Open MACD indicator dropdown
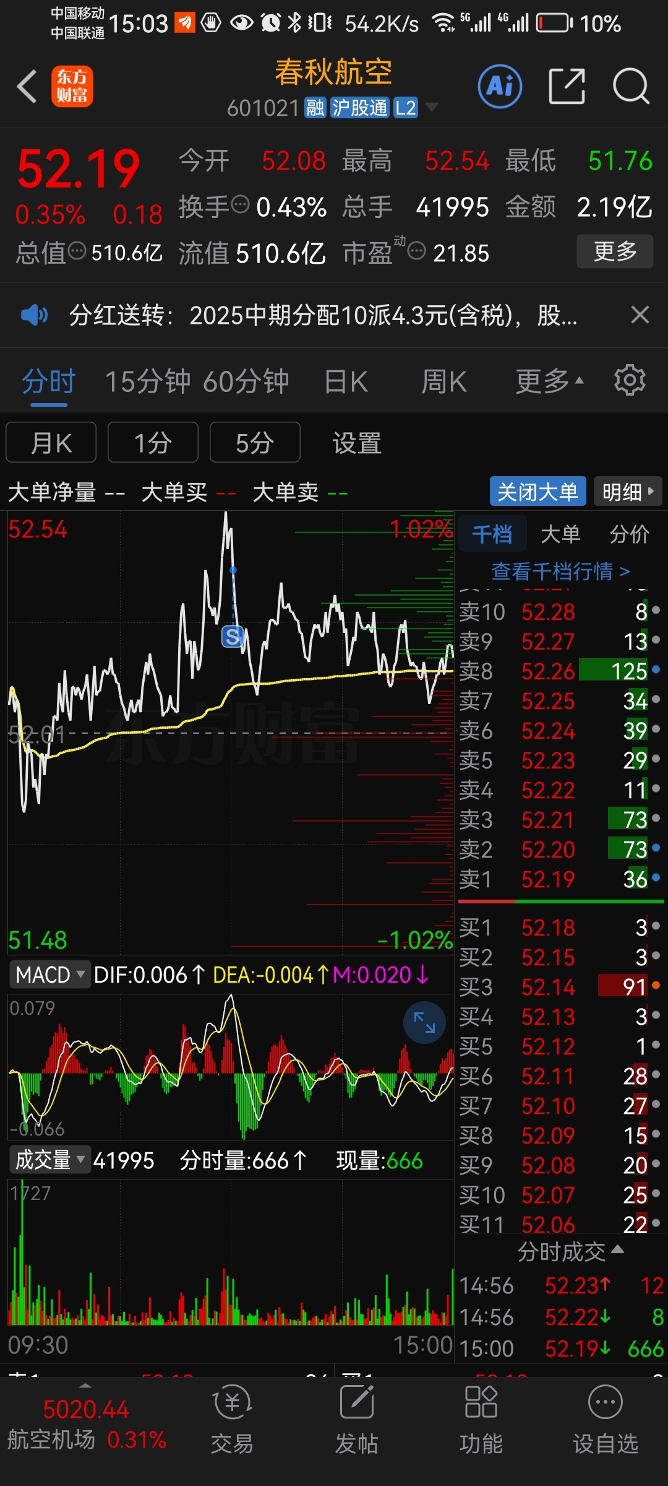668x1486 pixels. coord(49,975)
